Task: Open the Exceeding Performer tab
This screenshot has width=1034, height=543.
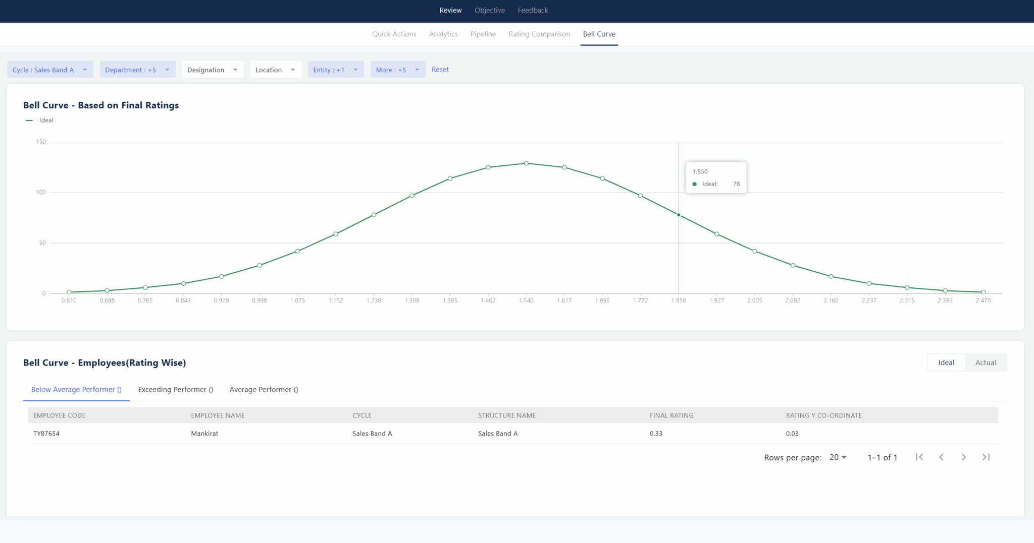Action: tap(175, 389)
